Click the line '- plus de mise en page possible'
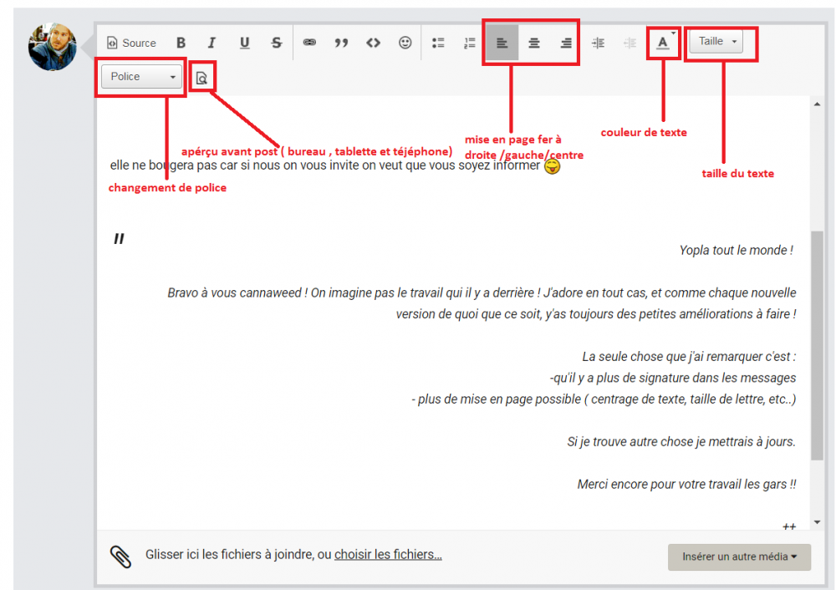The height and width of the screenshot is (590, 836). [x=604, y=399]
